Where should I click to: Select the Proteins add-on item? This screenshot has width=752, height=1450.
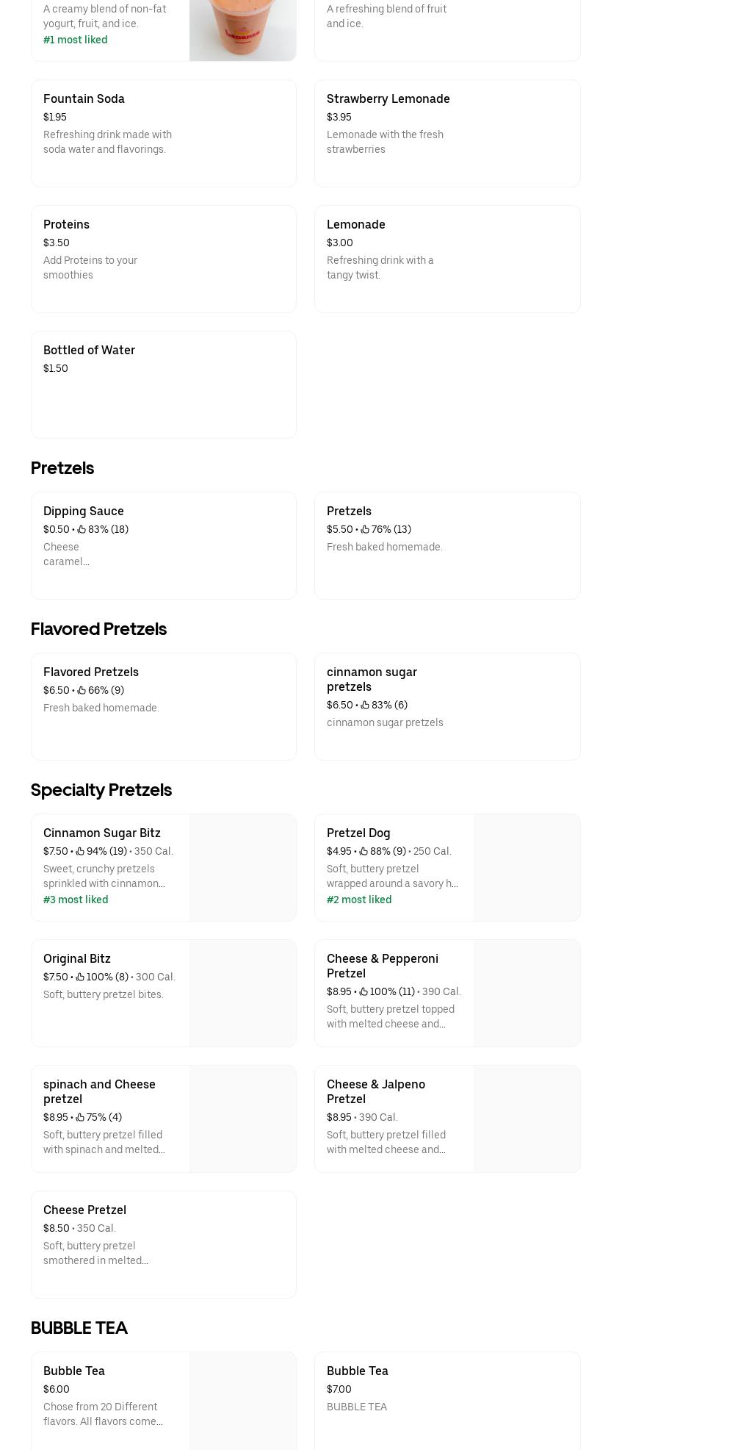coord(163,259)
